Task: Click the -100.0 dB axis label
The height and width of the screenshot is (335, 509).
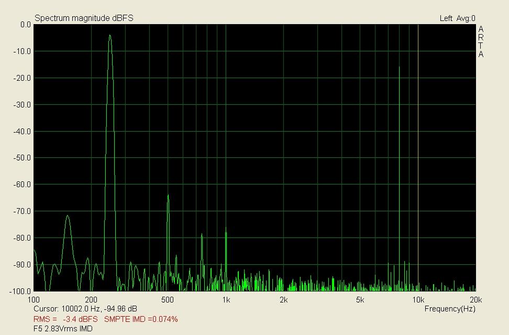Action: [x=21, y=291]
